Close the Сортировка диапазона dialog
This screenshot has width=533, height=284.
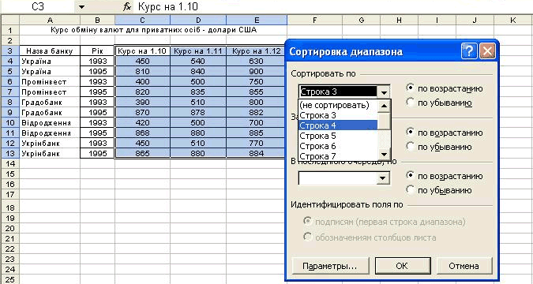pos(487,51)
